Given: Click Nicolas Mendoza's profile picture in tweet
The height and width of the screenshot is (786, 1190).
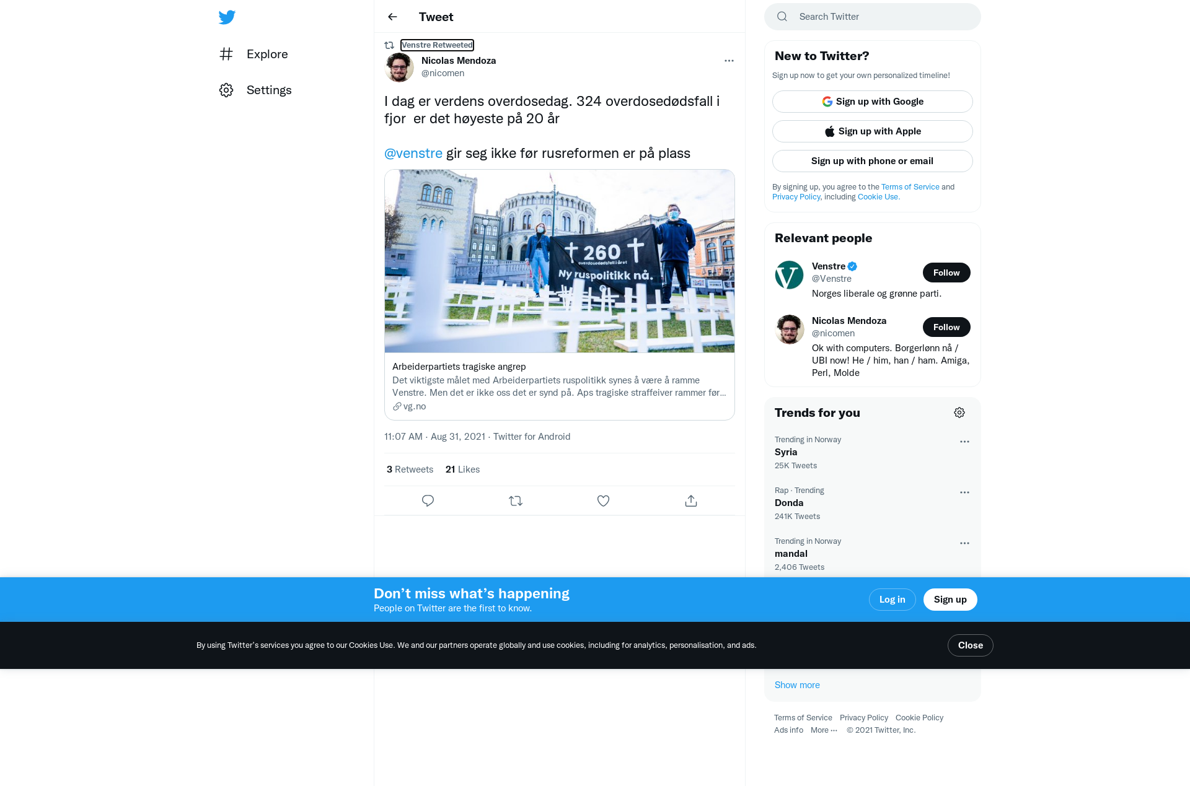Looking at the screenshot, I should pyautogui.click(x=399, y=67).
